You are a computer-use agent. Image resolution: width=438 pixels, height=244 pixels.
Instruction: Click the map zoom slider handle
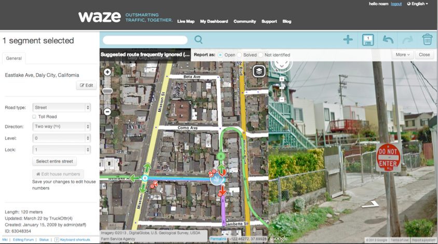(107, 91)
